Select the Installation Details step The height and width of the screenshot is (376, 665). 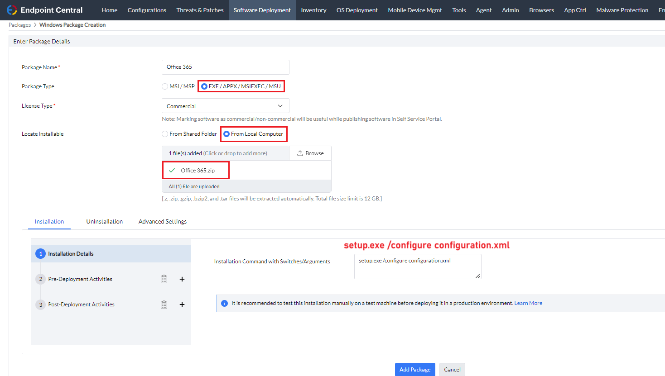(x=111, y=254)
